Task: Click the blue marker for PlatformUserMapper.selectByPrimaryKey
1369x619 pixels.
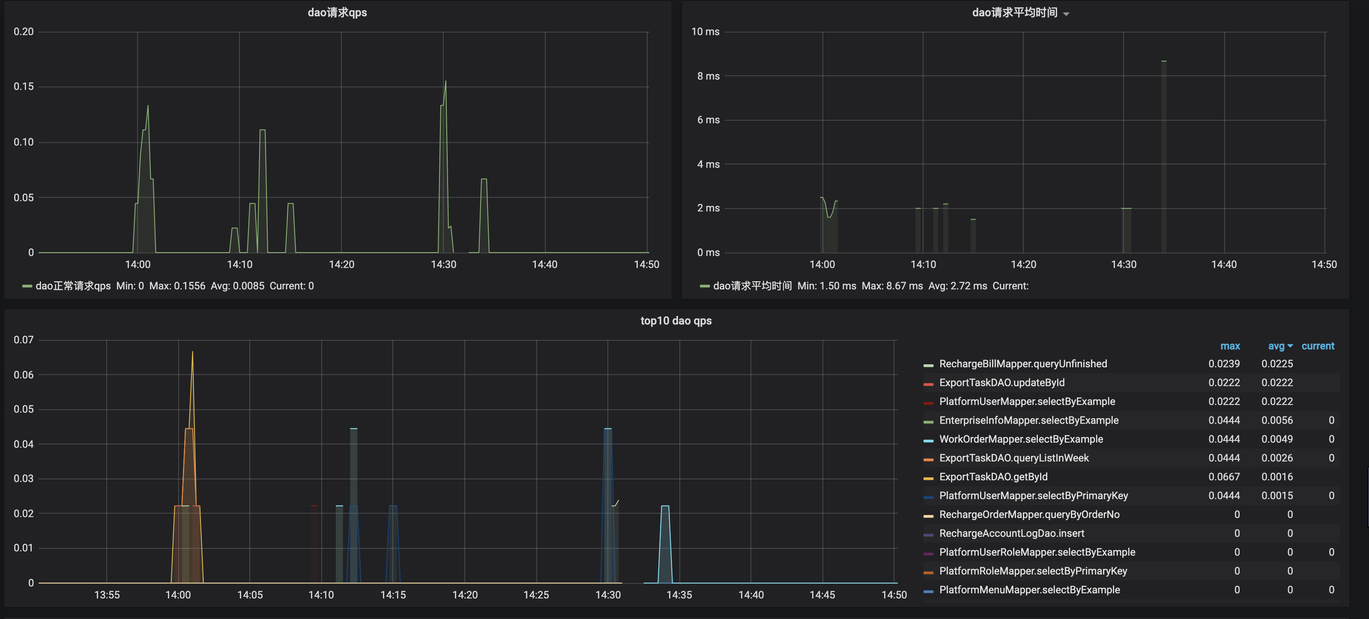Action: pos(929,495)
